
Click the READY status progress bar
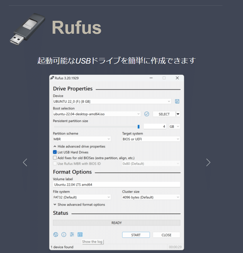(117, 223)
